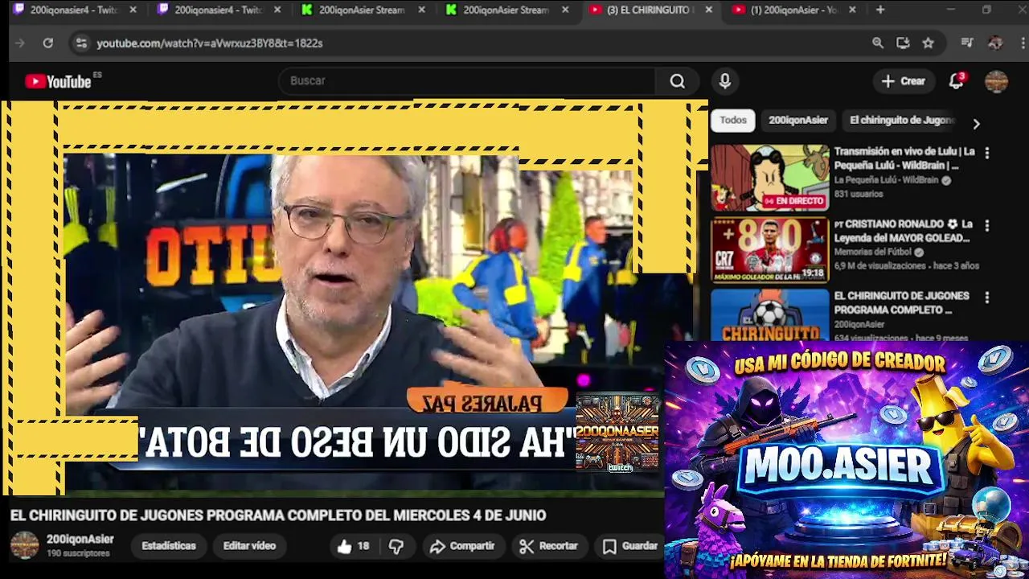Screen dimensions: 1029x579
Task: Open a new browser tab with plus
Action: [880, 10]
